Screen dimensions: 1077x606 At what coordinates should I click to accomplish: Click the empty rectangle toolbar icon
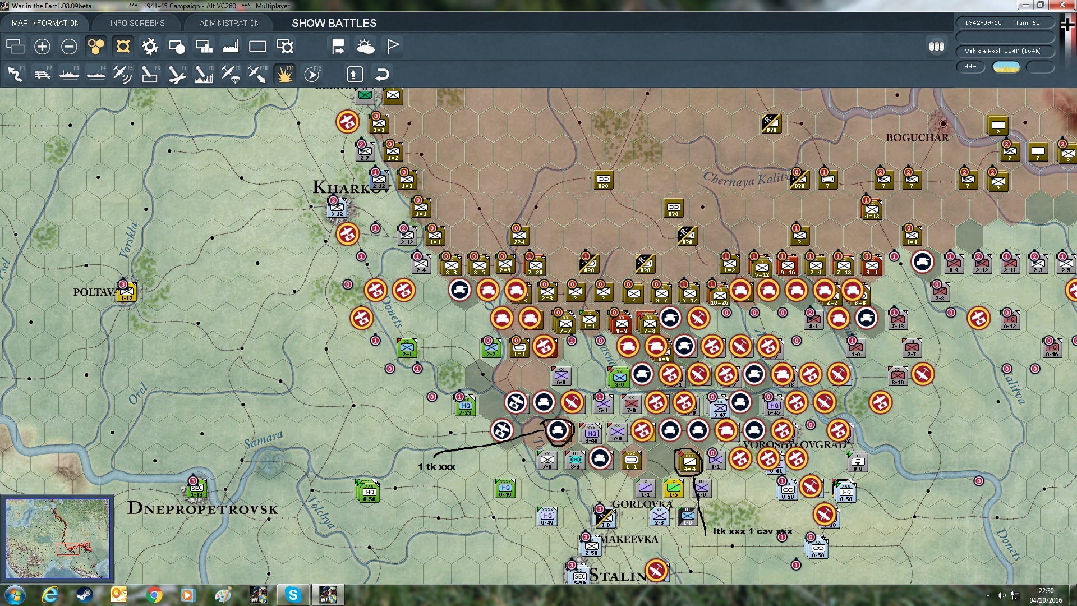(257, 47)
